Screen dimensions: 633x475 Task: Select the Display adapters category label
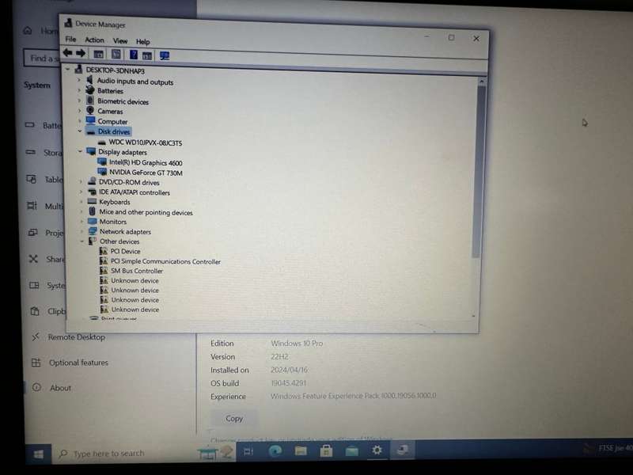[123, 152]
